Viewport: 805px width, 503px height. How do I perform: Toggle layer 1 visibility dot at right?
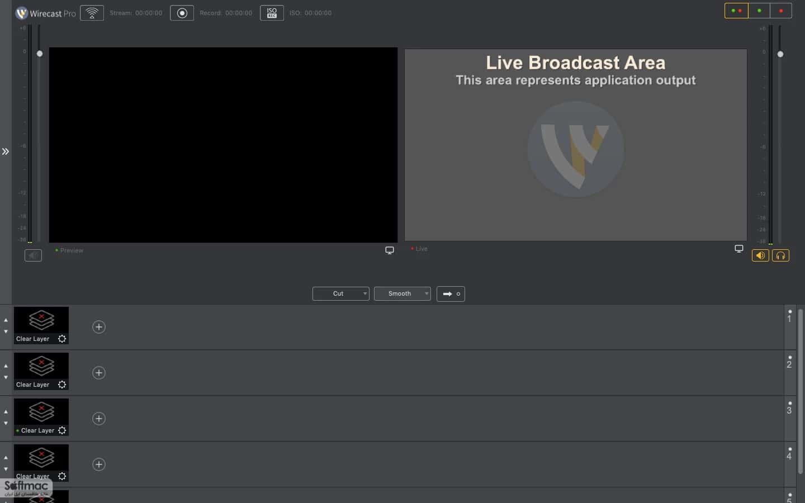tap(790, 311)
